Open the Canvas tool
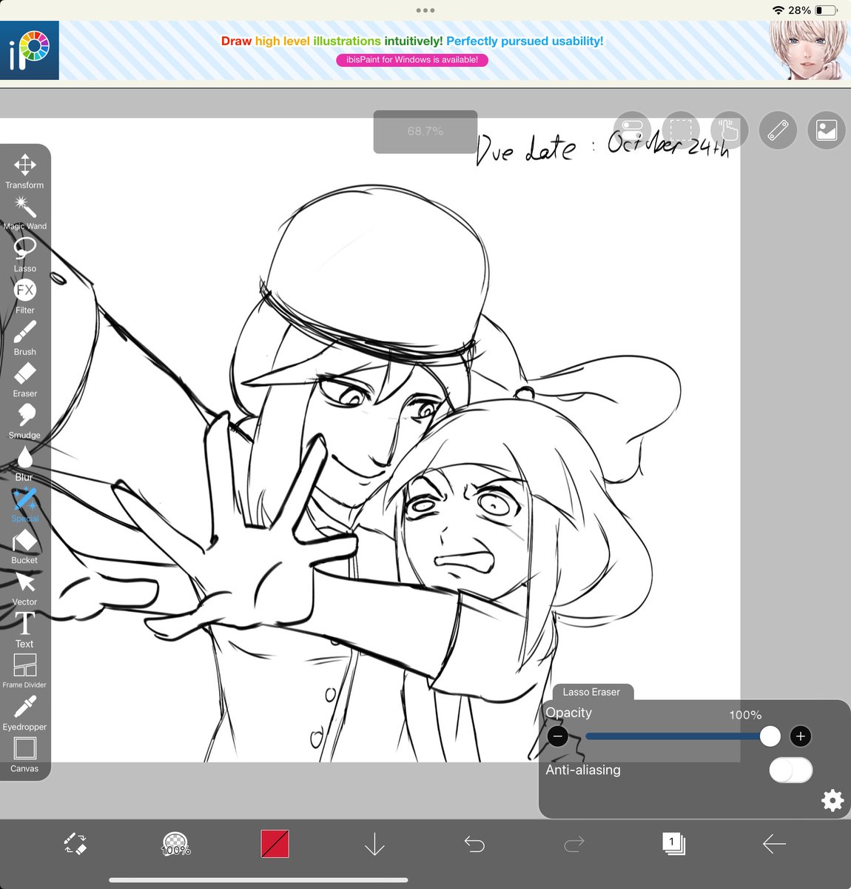The height and width of the screenshot is (889, 851). click(x=24, y=755)
